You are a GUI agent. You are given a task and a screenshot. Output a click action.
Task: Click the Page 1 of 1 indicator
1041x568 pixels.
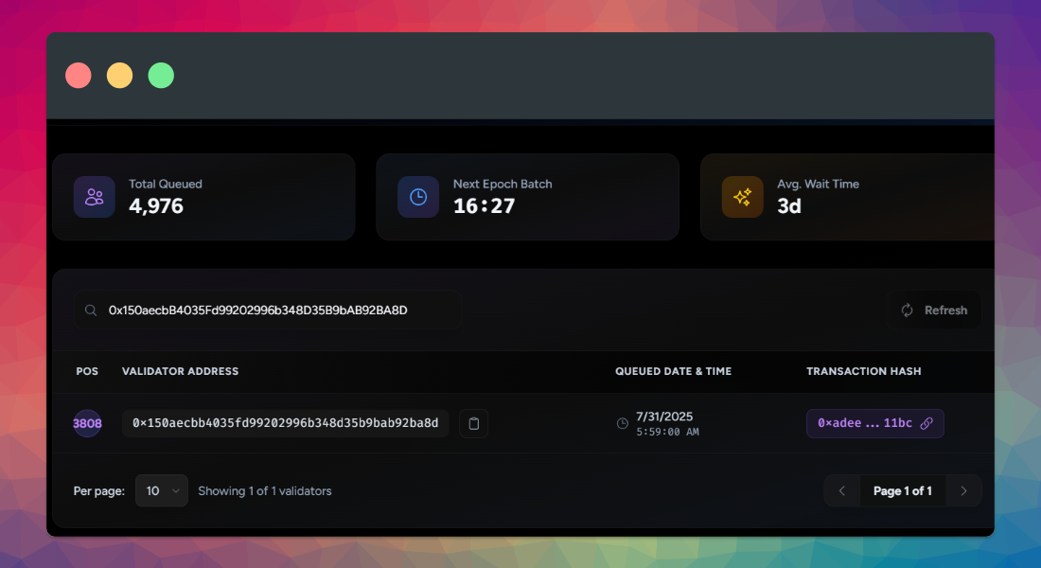[x=903, y=491]
